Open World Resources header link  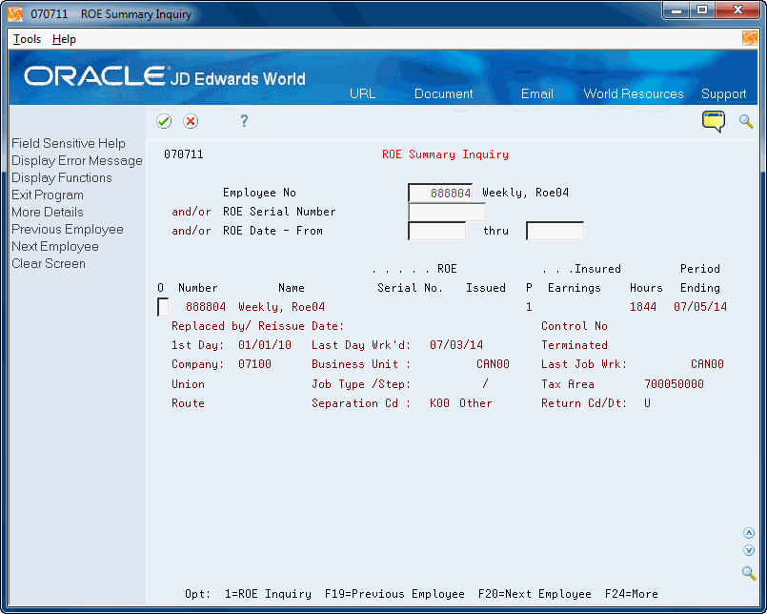coord(634,93)
